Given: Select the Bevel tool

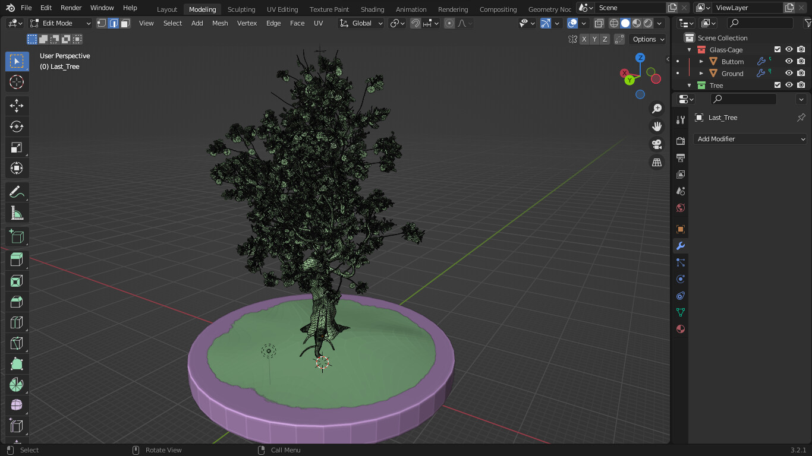Looking at the screenshot, I should tap(17, 301).
